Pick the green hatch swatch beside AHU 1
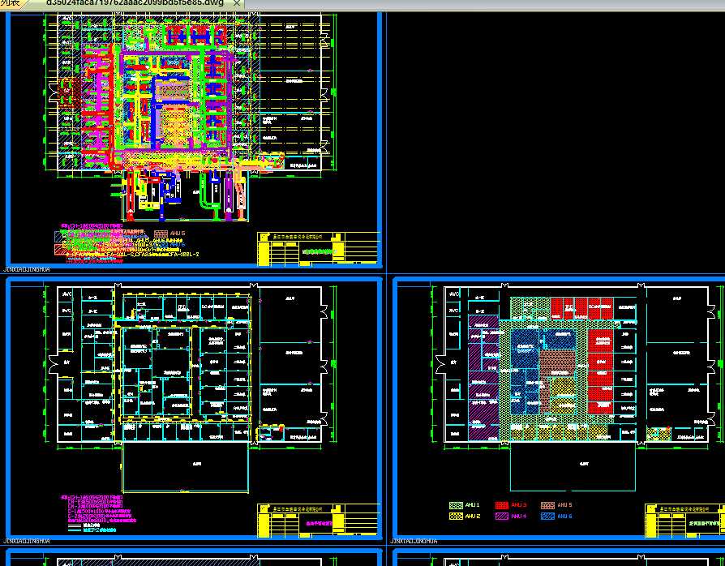The image size is (725, 566). coord(456,505)
